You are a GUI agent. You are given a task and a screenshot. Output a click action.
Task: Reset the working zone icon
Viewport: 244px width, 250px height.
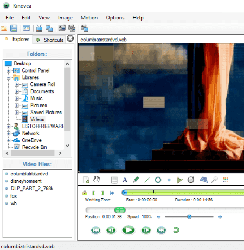tap(112, 193)
